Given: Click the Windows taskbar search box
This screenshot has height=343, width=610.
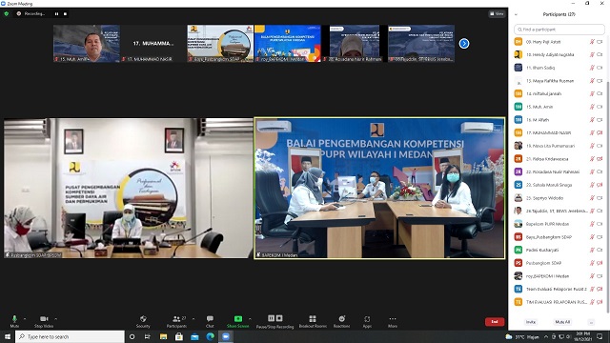Looking at the screenshot, I should tap(70, 336).
